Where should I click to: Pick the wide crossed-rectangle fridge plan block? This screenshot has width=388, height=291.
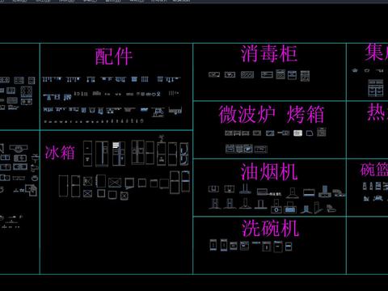[115, 183]
